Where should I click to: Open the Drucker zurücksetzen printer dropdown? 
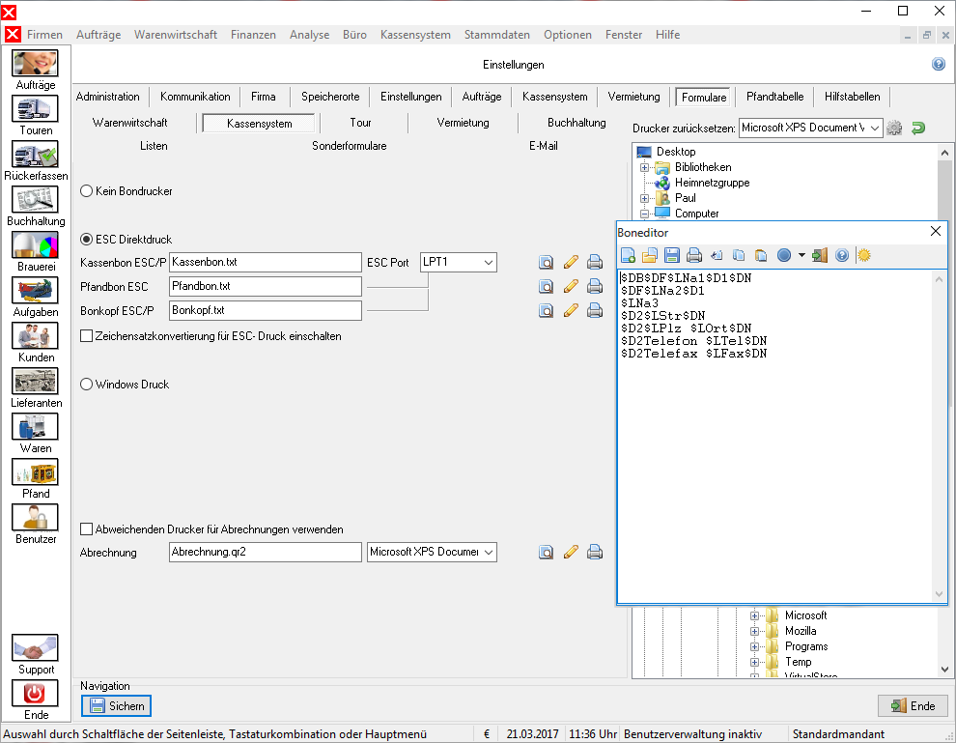[875, 129]
